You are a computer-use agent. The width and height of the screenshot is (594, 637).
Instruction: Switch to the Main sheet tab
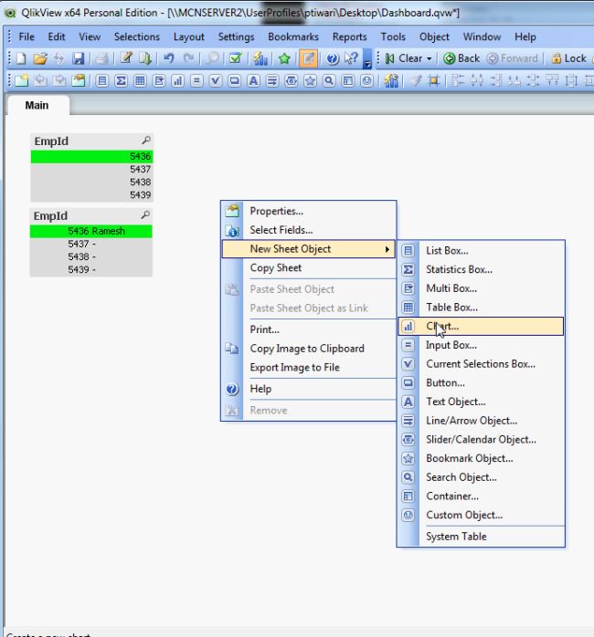(37, 105)
